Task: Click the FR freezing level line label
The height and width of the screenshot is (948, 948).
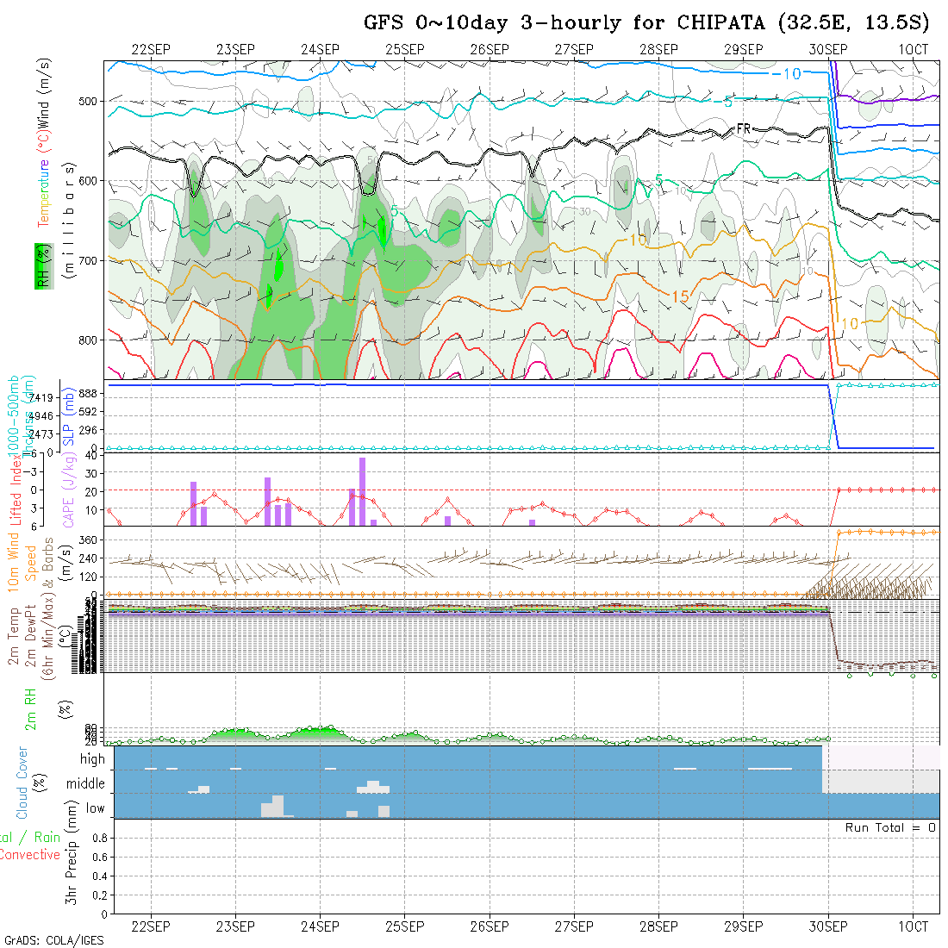Action: point(744,128)
